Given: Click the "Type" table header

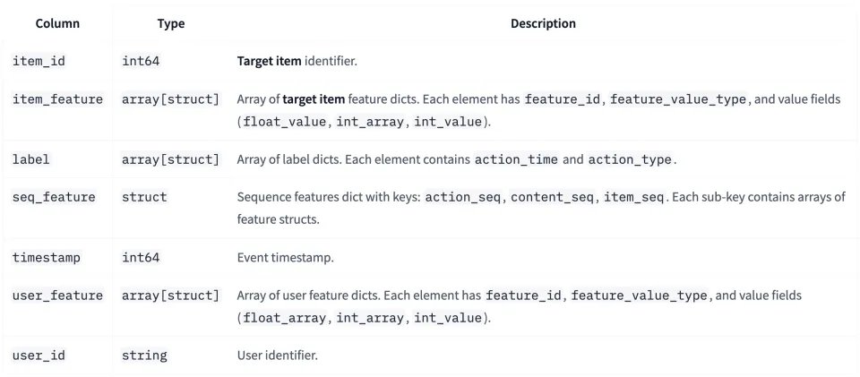Looking at the screenshot, I should 170,24.
